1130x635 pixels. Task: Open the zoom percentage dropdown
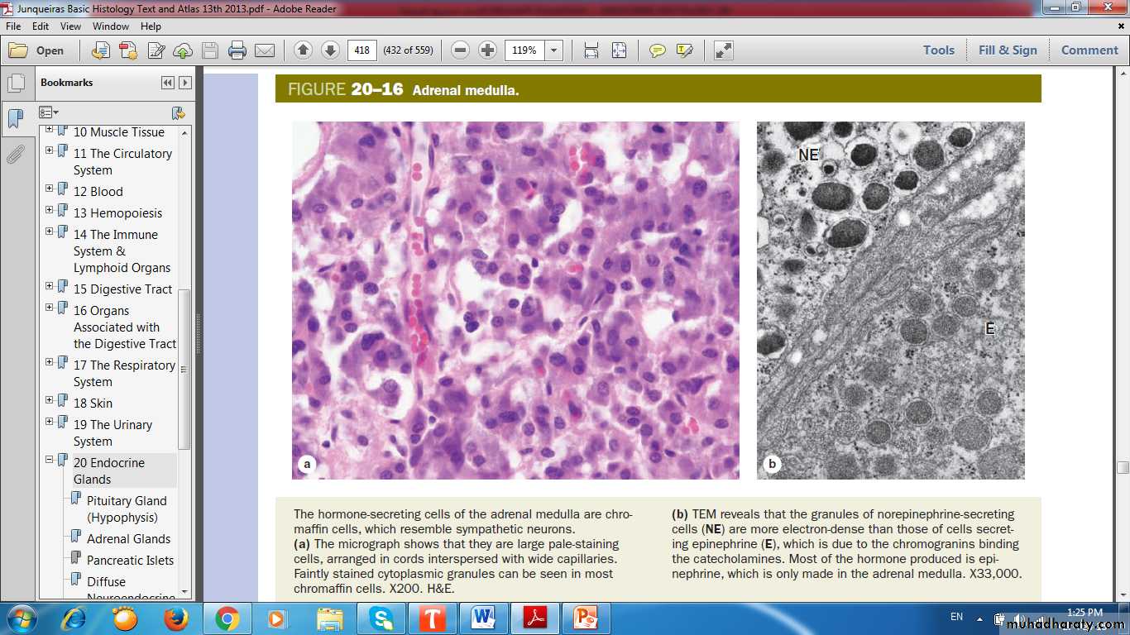click(553, 50)
